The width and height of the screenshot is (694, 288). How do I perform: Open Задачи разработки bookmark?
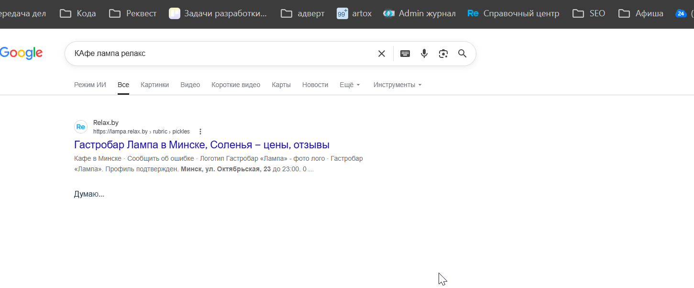pos(218,13)
